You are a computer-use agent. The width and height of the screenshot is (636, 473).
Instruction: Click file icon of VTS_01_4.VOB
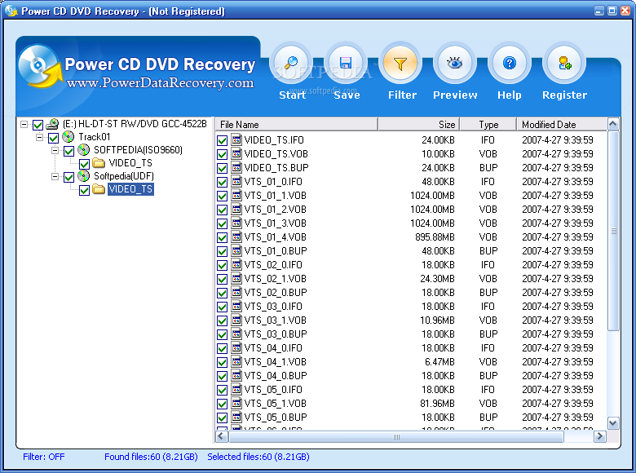tap(236, 236)
